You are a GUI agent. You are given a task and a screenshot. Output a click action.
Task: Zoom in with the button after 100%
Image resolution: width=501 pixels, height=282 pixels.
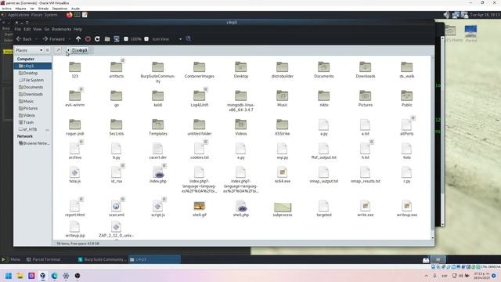click(146, 39)
